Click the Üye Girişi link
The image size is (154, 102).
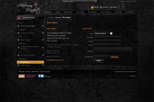tap(105, 8)
